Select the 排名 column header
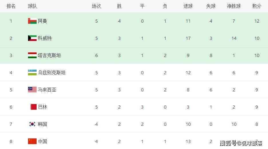The height and width of the screenshot is (149, 268). point(11,6)
